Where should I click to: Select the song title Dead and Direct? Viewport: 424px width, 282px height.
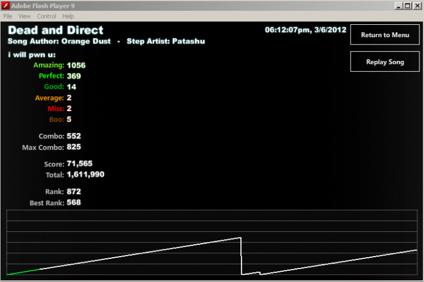[55, 30]
